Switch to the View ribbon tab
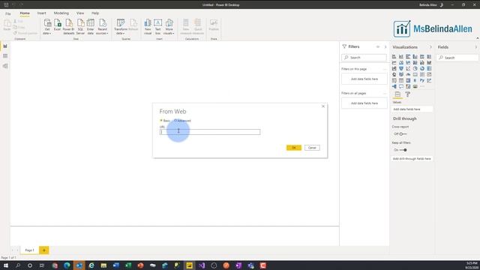 [x=80, y=13]
